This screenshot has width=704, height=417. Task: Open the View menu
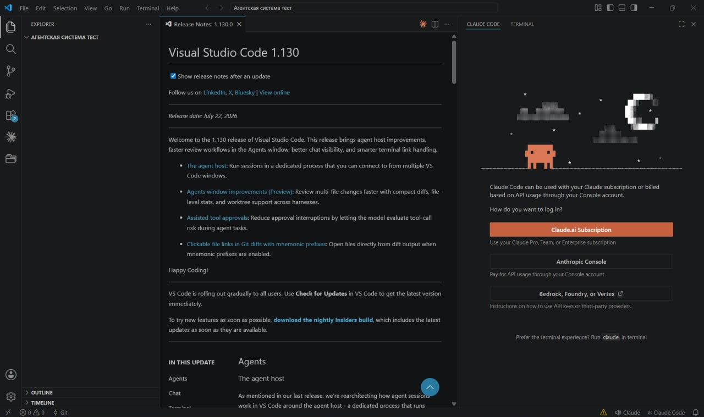[91, 8]
